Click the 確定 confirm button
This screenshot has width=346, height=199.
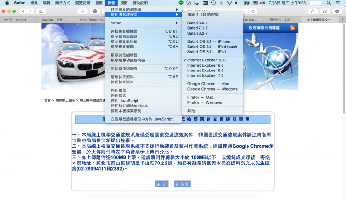coord(161,184)
